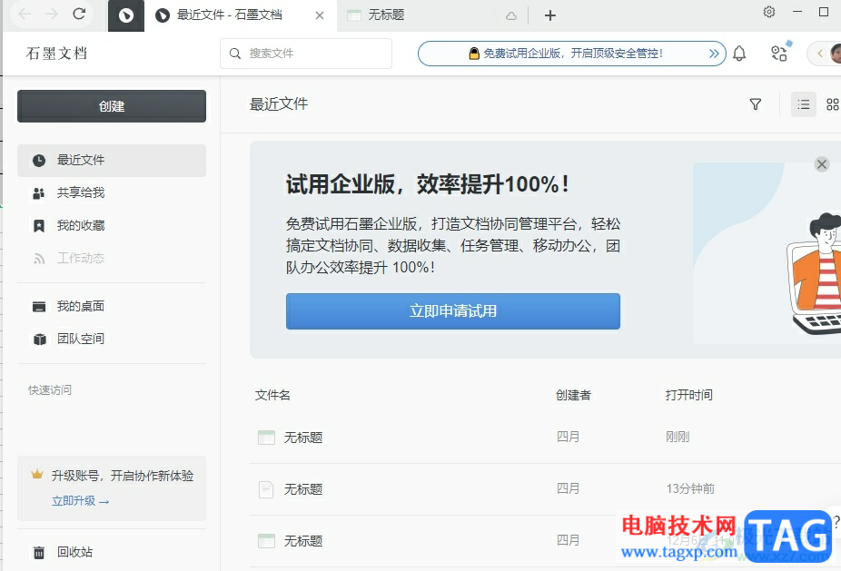Open 工作动态 in the sidebar

112,259
